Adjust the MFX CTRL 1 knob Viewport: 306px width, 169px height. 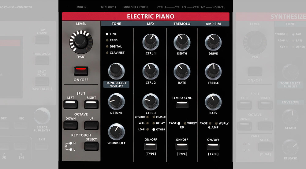click(x=151, y=42)
